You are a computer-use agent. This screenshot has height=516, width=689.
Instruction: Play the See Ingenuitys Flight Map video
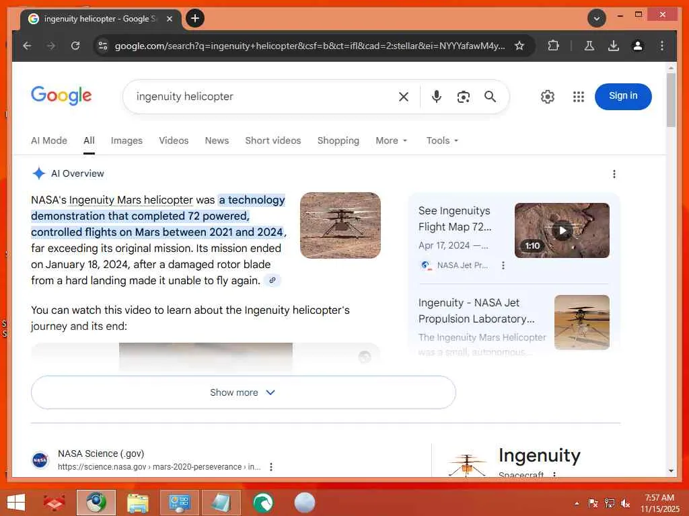[x=562, y=230]
